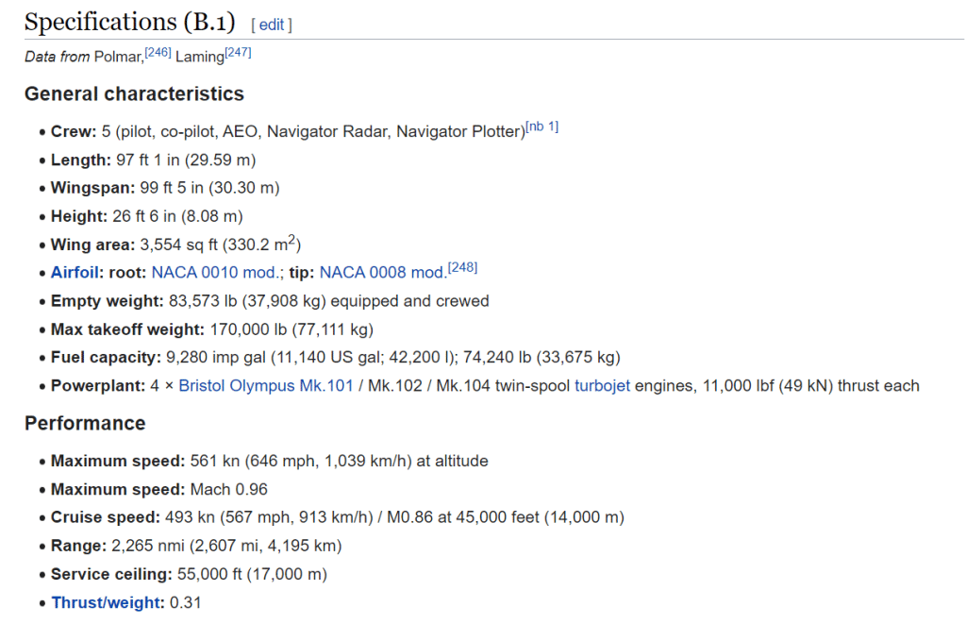Follow the Airfoil link
966x624 pixels.
click(x=75, y=273)
